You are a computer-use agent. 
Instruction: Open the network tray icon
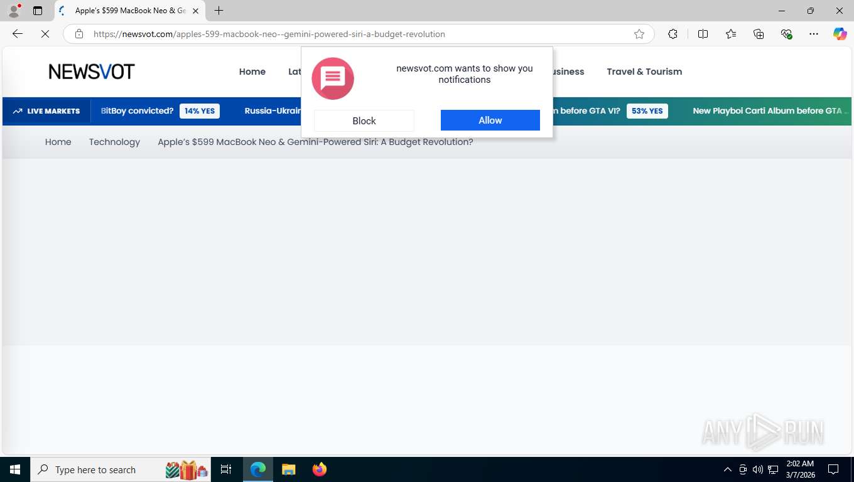click(773, 469)
